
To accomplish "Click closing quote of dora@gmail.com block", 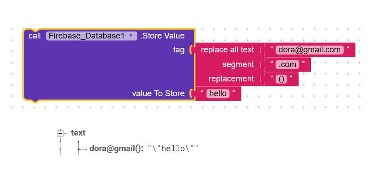I will (x=348, y=48).
